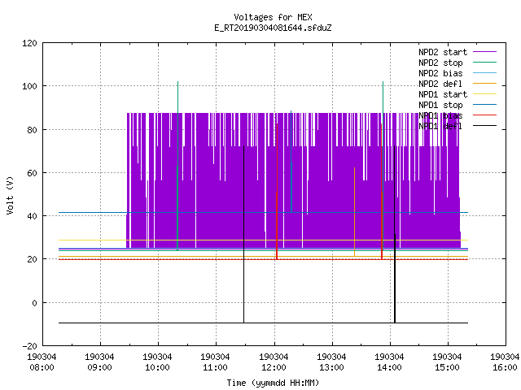Select the filename E_RT20190304081644.sfduZ subtitle
Viewport: 521px width, 390px height.
pyautogui.click(x=273, y=28)
